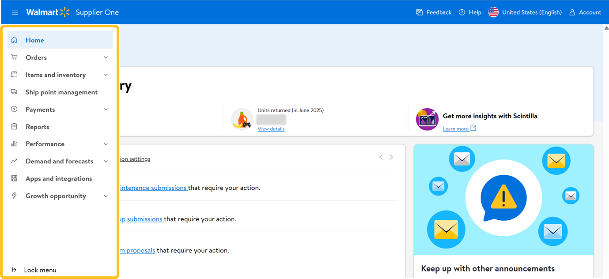Open Orders in the sidebar
Viewport: 609px width, 279px height.
[36, 57]
